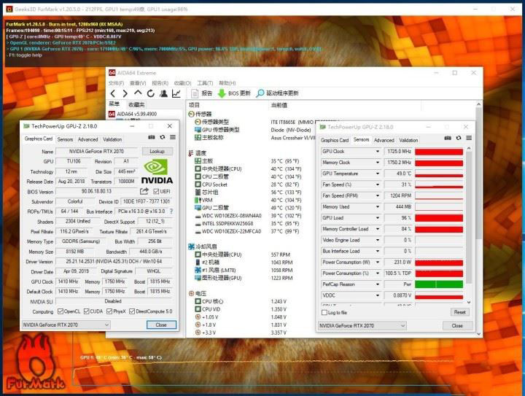Open Power Consumption (W) dropdown arrow

point(378,262)
